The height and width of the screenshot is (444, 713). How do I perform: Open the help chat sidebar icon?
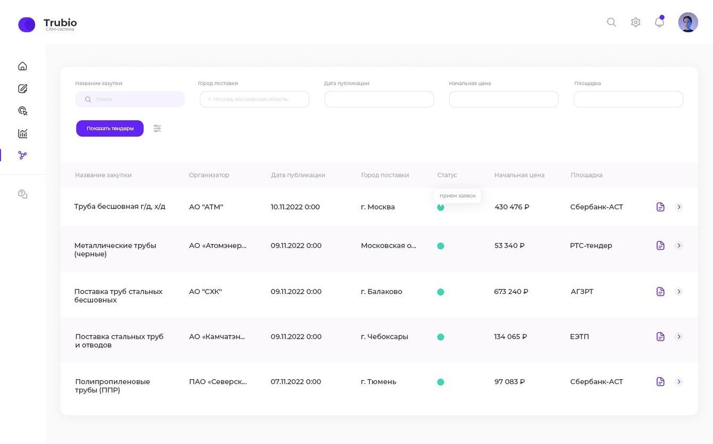pyautogui.click(x=22, y=194)
